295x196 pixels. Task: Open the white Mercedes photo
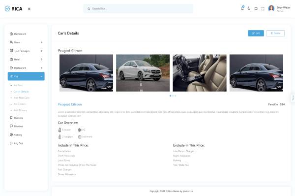[x=143, y=73]
